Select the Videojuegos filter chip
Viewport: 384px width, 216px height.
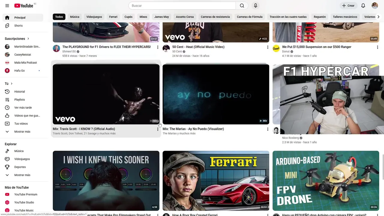[x=94, y=17]
